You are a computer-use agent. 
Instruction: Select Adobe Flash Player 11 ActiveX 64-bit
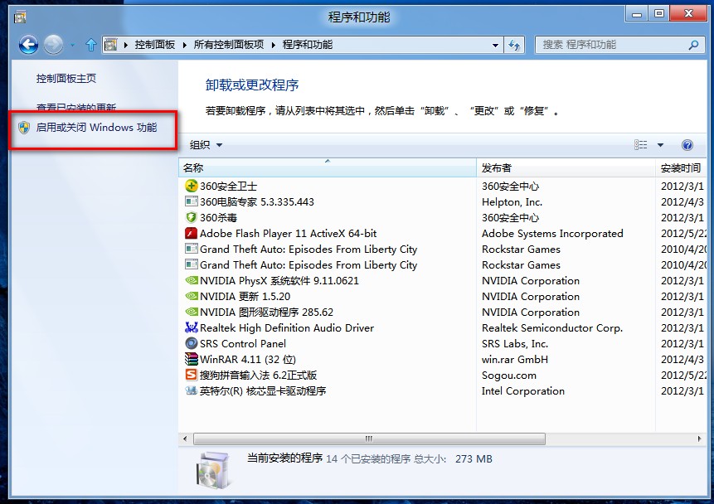tap(289, 234)
